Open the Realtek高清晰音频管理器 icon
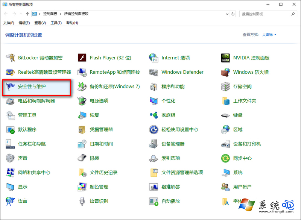 [x=11, y=72]
